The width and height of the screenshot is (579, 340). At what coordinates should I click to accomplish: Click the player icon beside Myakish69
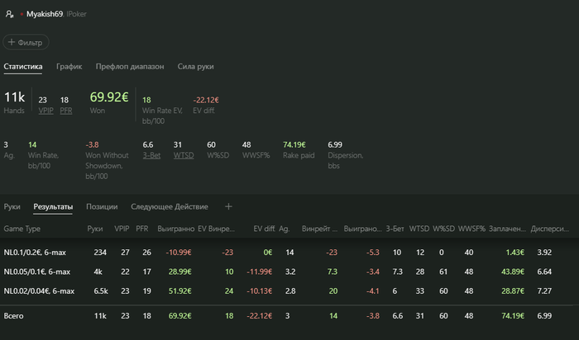pyautogui.click(x=9, y=14)
